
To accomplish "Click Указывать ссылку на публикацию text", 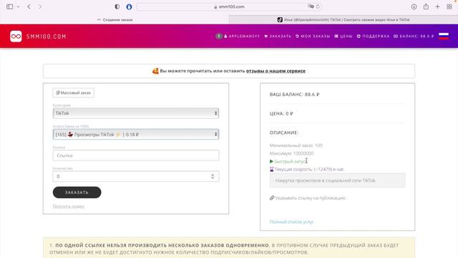I will [x=310, y=198].
